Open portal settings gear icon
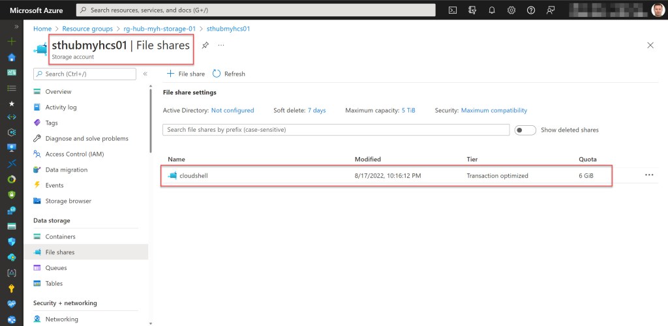 [x=511, y=10]
